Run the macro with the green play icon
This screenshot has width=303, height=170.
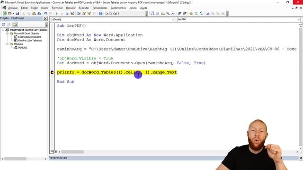click(x=57, y=14)
